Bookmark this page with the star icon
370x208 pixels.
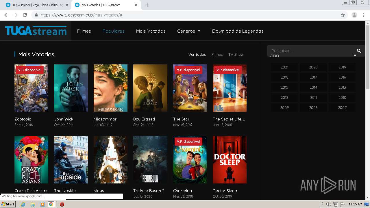click(x=343, y=15)
